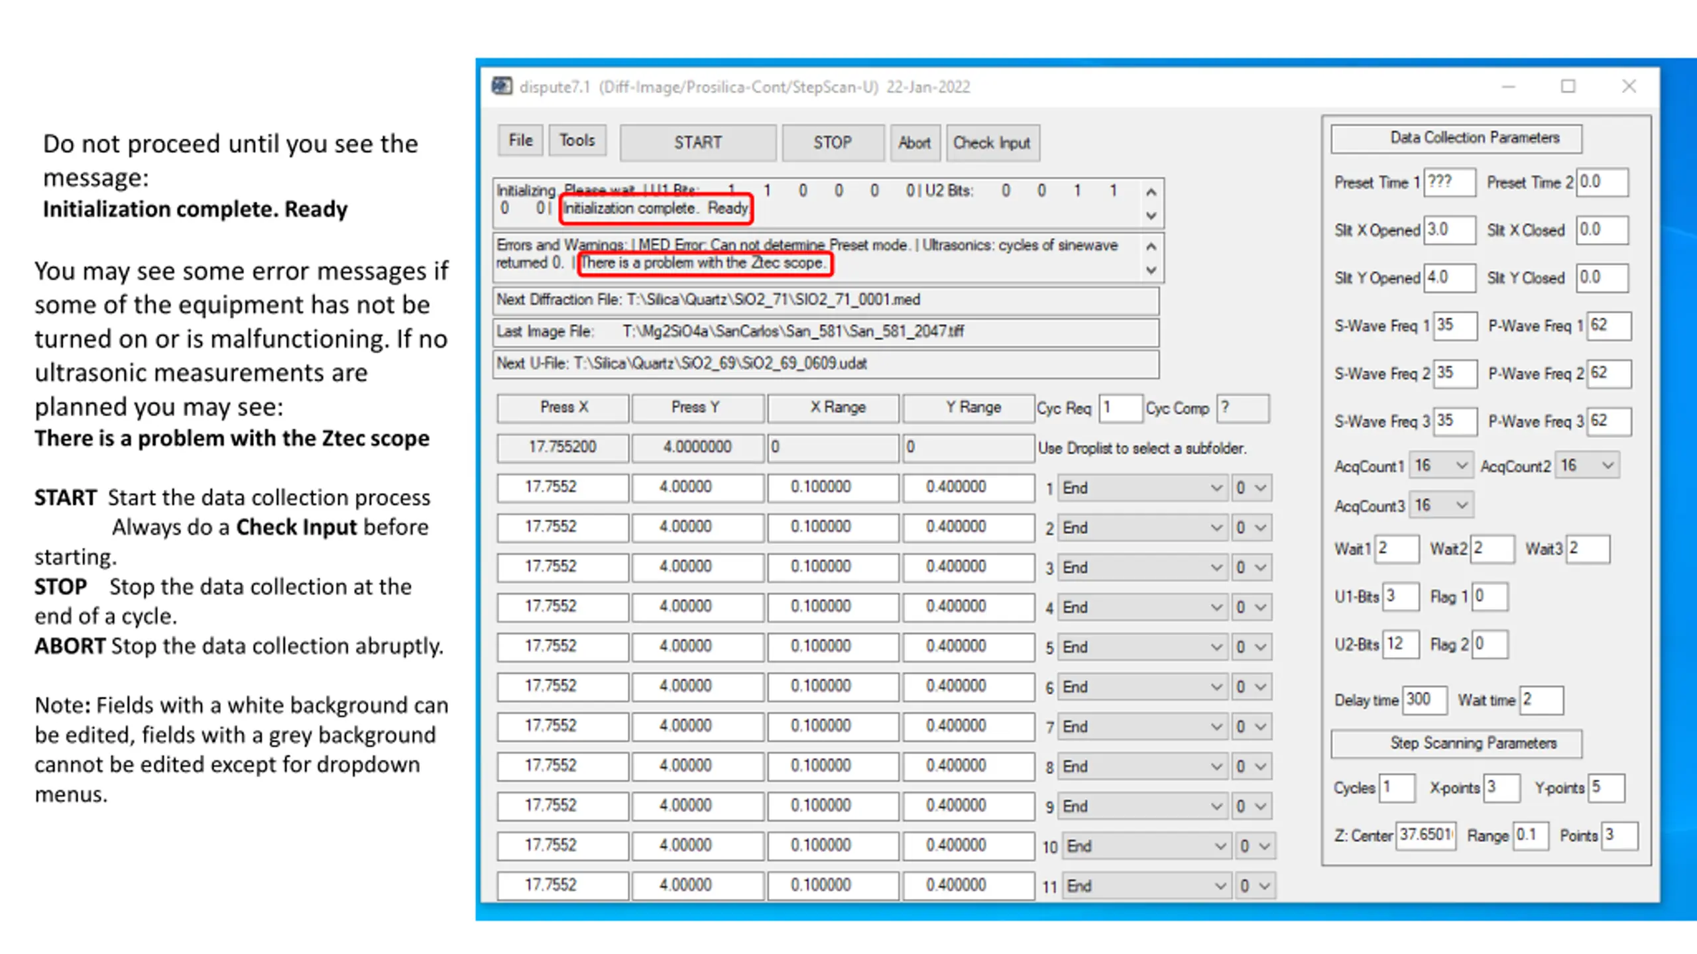Open row 11 End subfolder dropdown
The image size is (1697, 954).
pos(1146,886)
